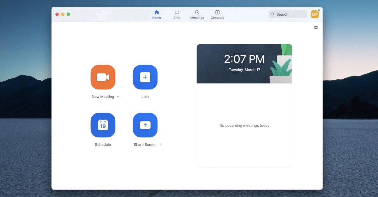Screen dimensions: 378x197
Task: Switch to the Home tab
Action: 157,15
